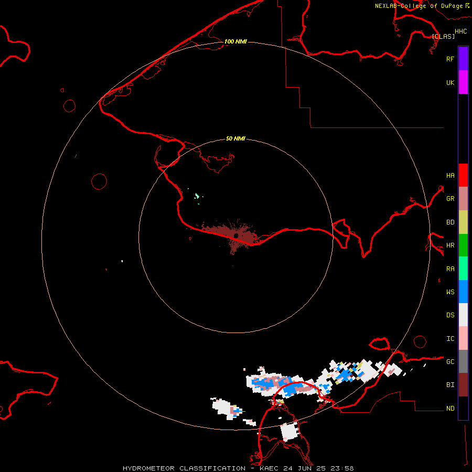Click the HR legend label
472x472 pixels.
[x=450, y=245]
